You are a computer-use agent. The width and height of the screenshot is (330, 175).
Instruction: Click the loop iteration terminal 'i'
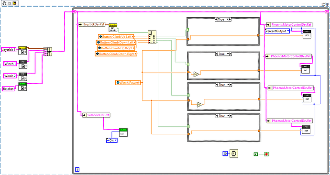[77, 169]
